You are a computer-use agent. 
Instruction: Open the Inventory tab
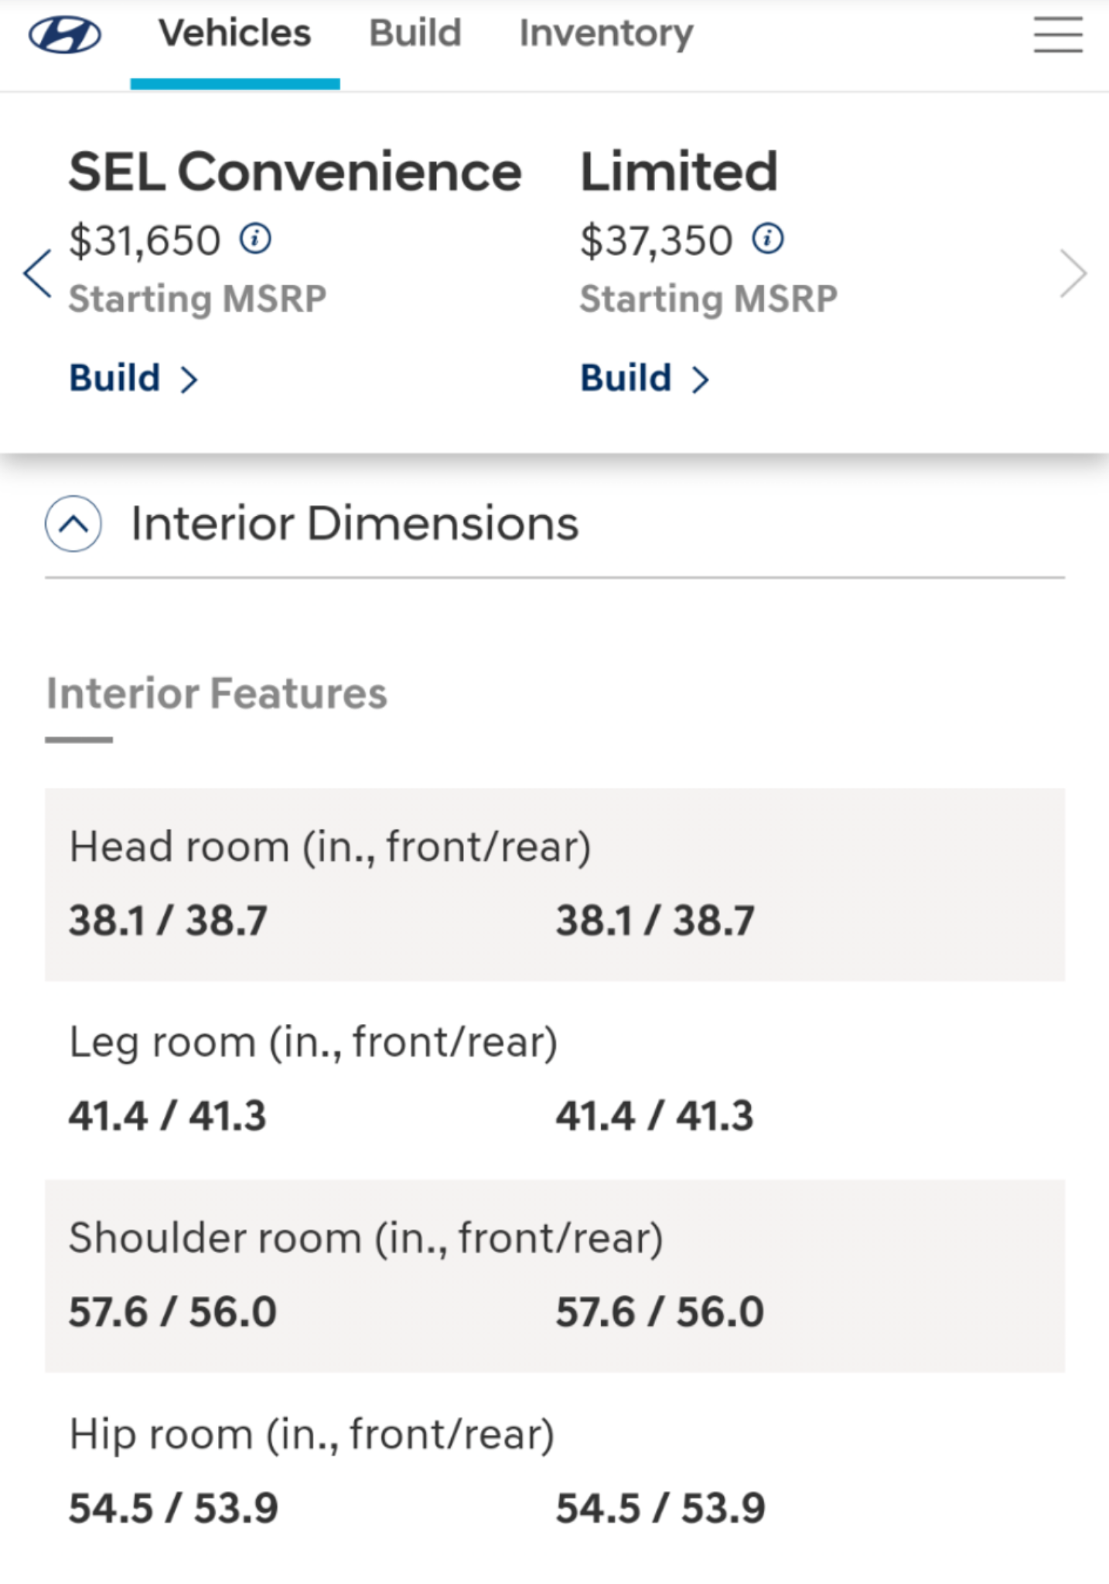click(x=606, y=34)
